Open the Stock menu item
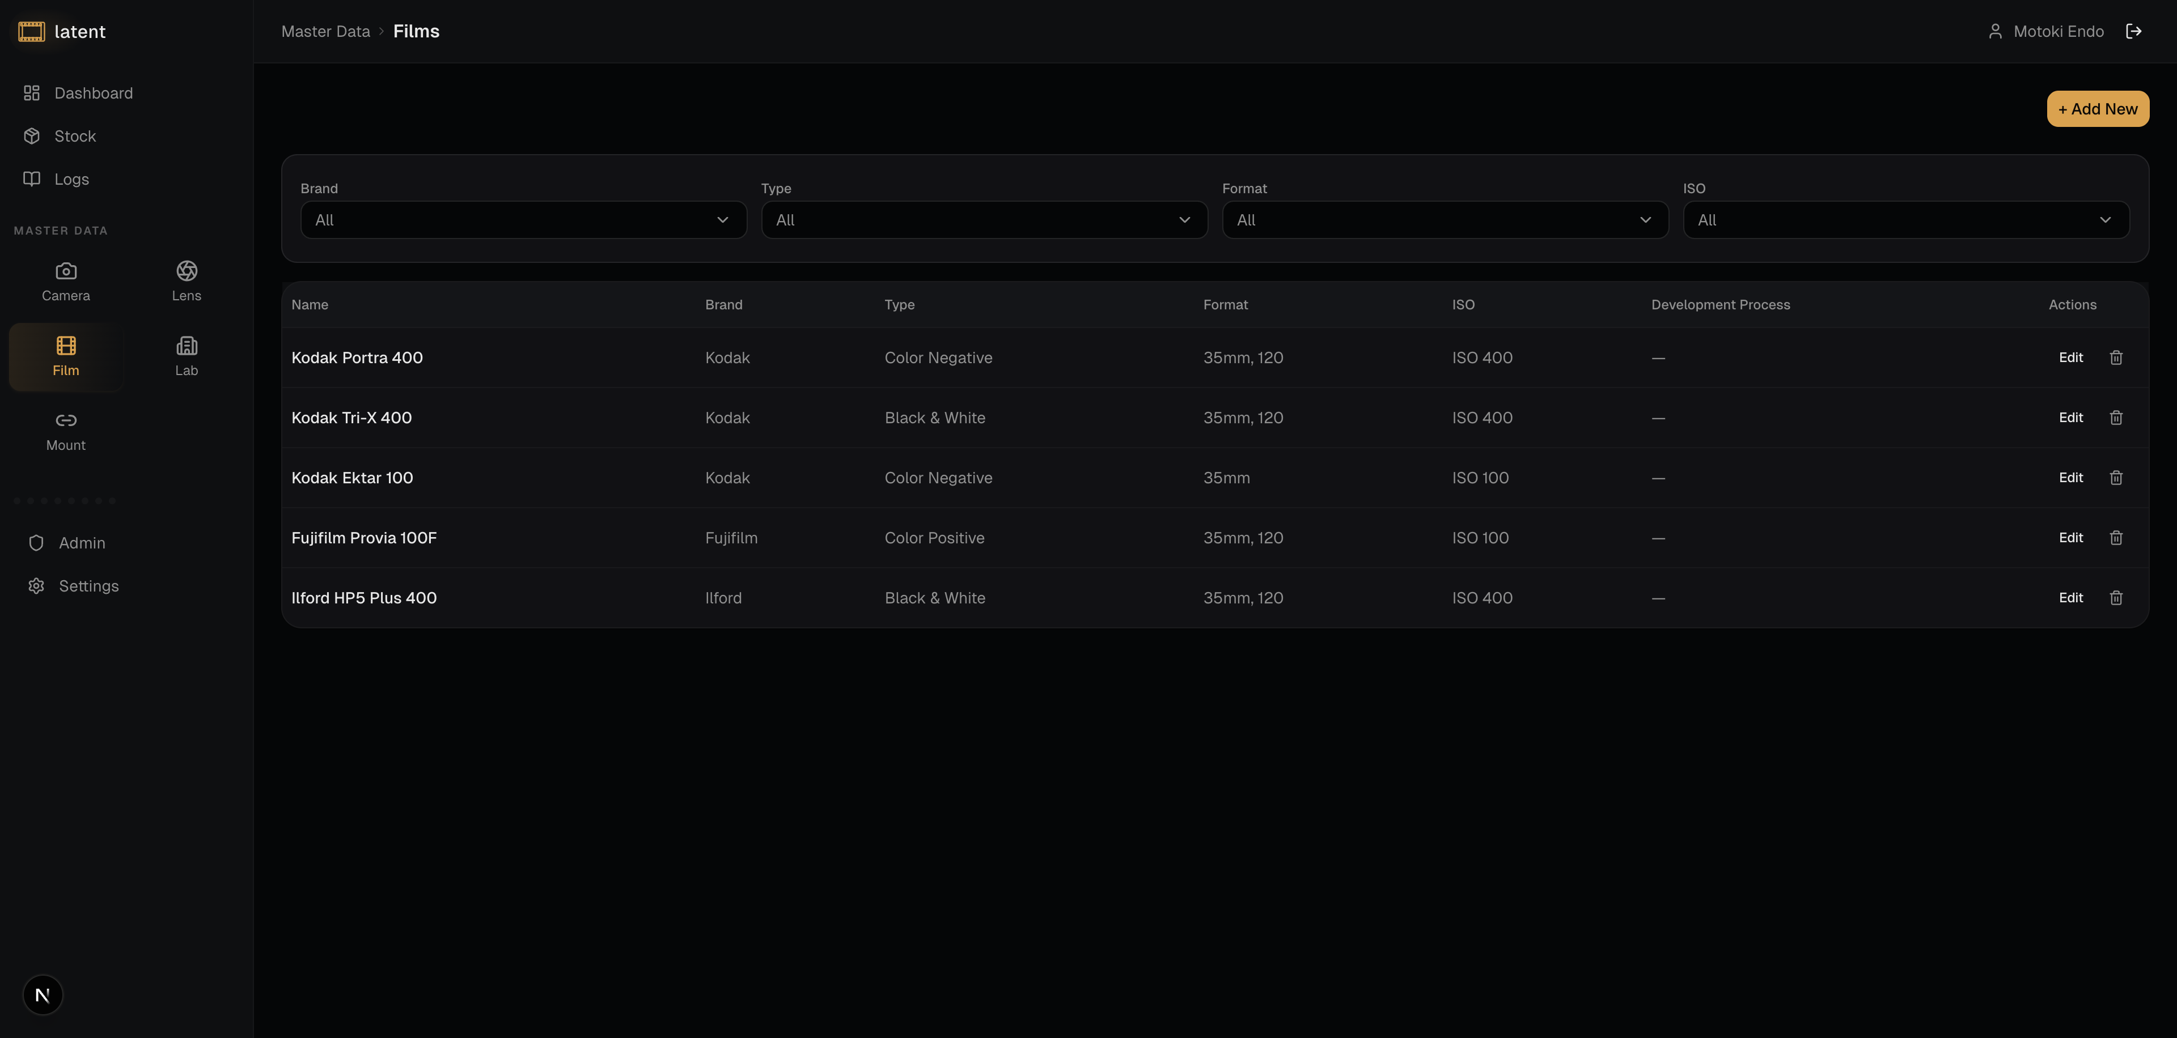 74,136
